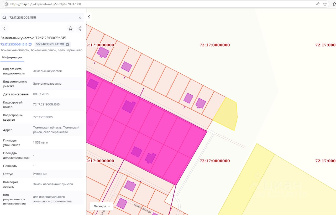Viewport: 336px width, 215px height.
Task: Collapse the left information side panel
Action: (89, 17)
